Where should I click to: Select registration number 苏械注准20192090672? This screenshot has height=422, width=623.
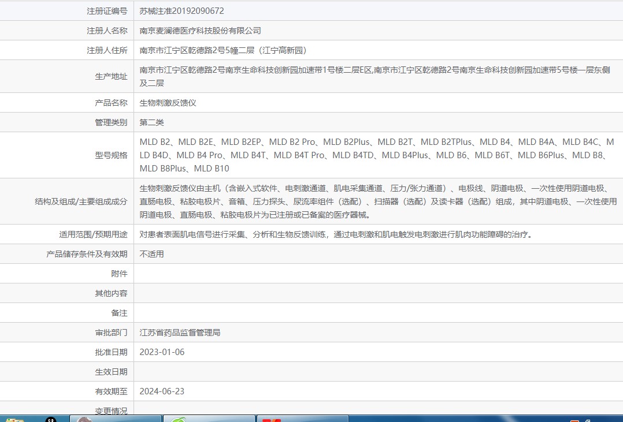(x=181, y=11)
